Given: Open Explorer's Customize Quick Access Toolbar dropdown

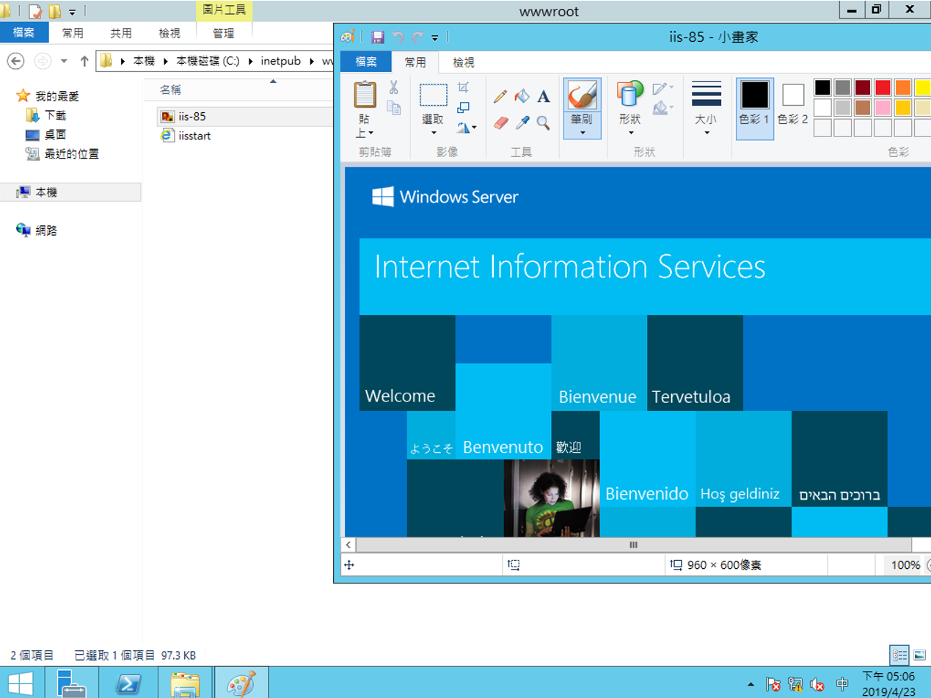Looking at the screenshot, I should (x=73, y=12).
